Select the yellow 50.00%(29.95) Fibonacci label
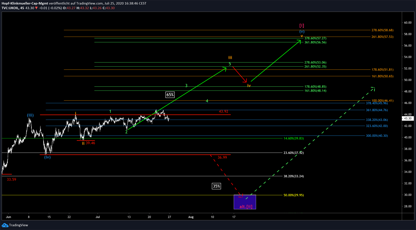416x230 pixels. pyautogui.click(x=293, y=195)
